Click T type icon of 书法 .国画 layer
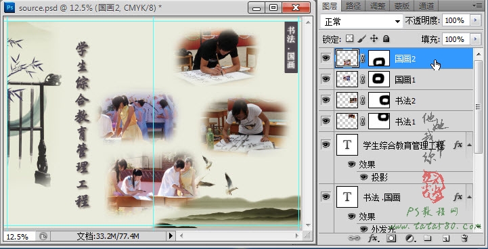488x249 pixels. (x=347, y=197)
